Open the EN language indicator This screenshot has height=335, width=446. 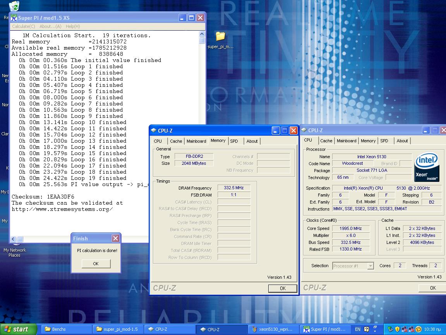358,329
